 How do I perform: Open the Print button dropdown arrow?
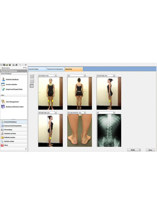point(140,150)
